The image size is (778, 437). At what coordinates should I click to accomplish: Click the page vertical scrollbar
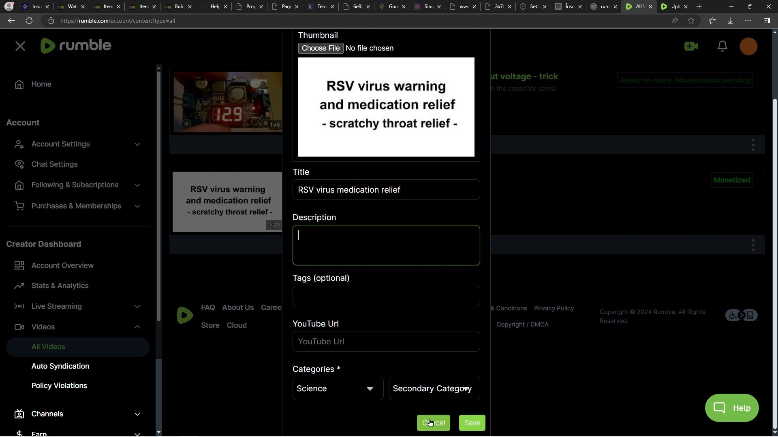point(775,263)
